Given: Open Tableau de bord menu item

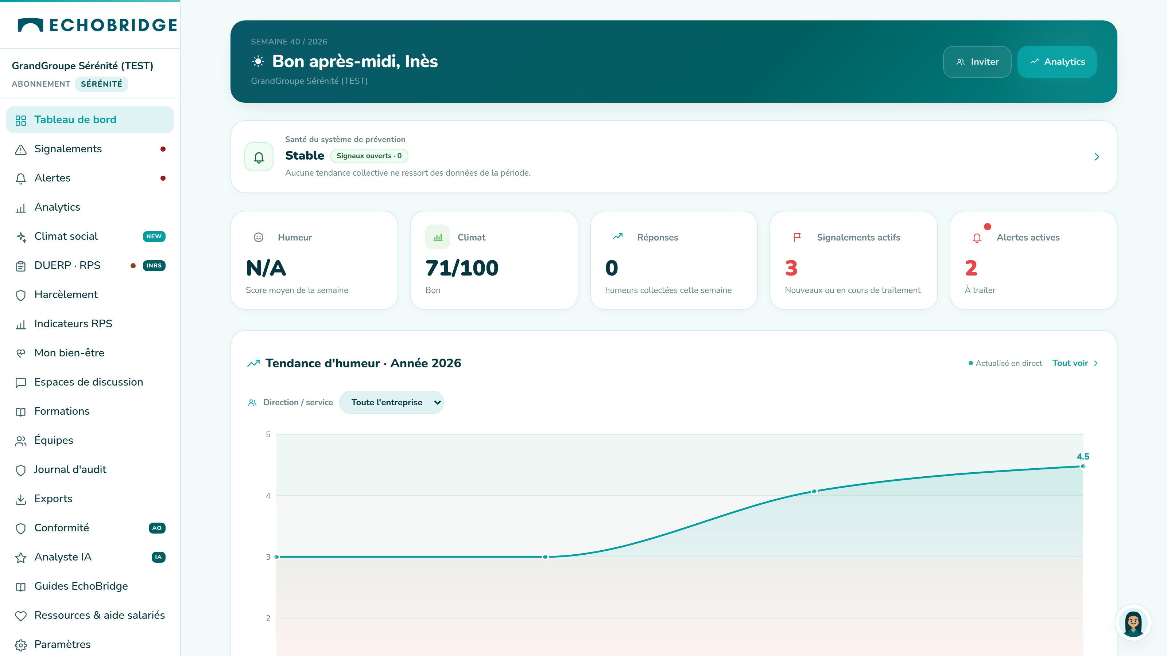Looking at the screenshot, I should [x=90, y=120].
